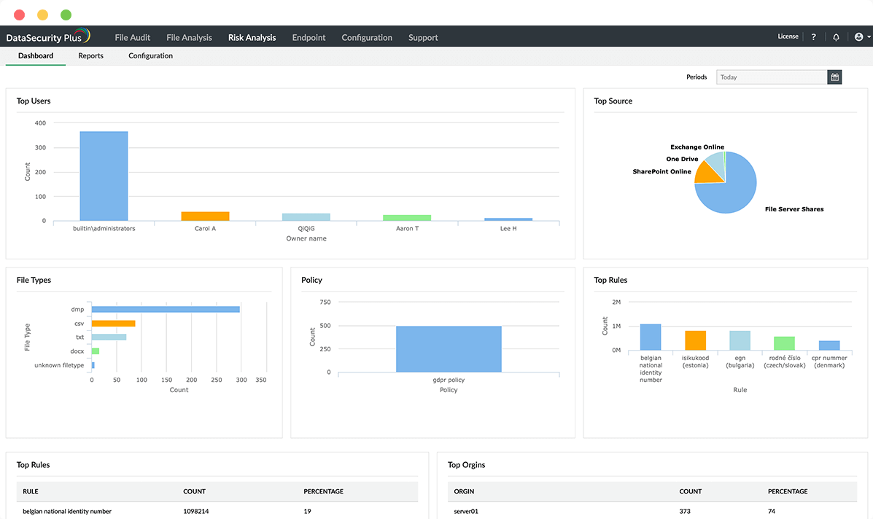Select the Risk Analysis menu
The height and width of the screenshot is (519, 873).
click(252, 37)
